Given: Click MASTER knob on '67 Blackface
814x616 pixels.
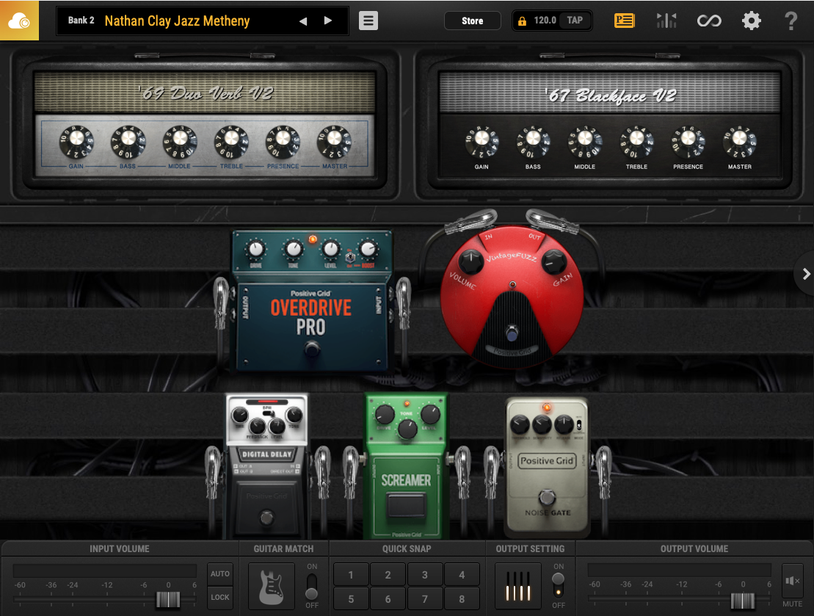Looking at the screenshot, I should click(740, 141).
